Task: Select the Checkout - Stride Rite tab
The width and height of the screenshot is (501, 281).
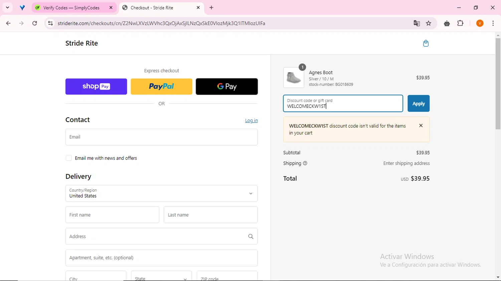Action: pyautogui.click(x=161, y=8)
